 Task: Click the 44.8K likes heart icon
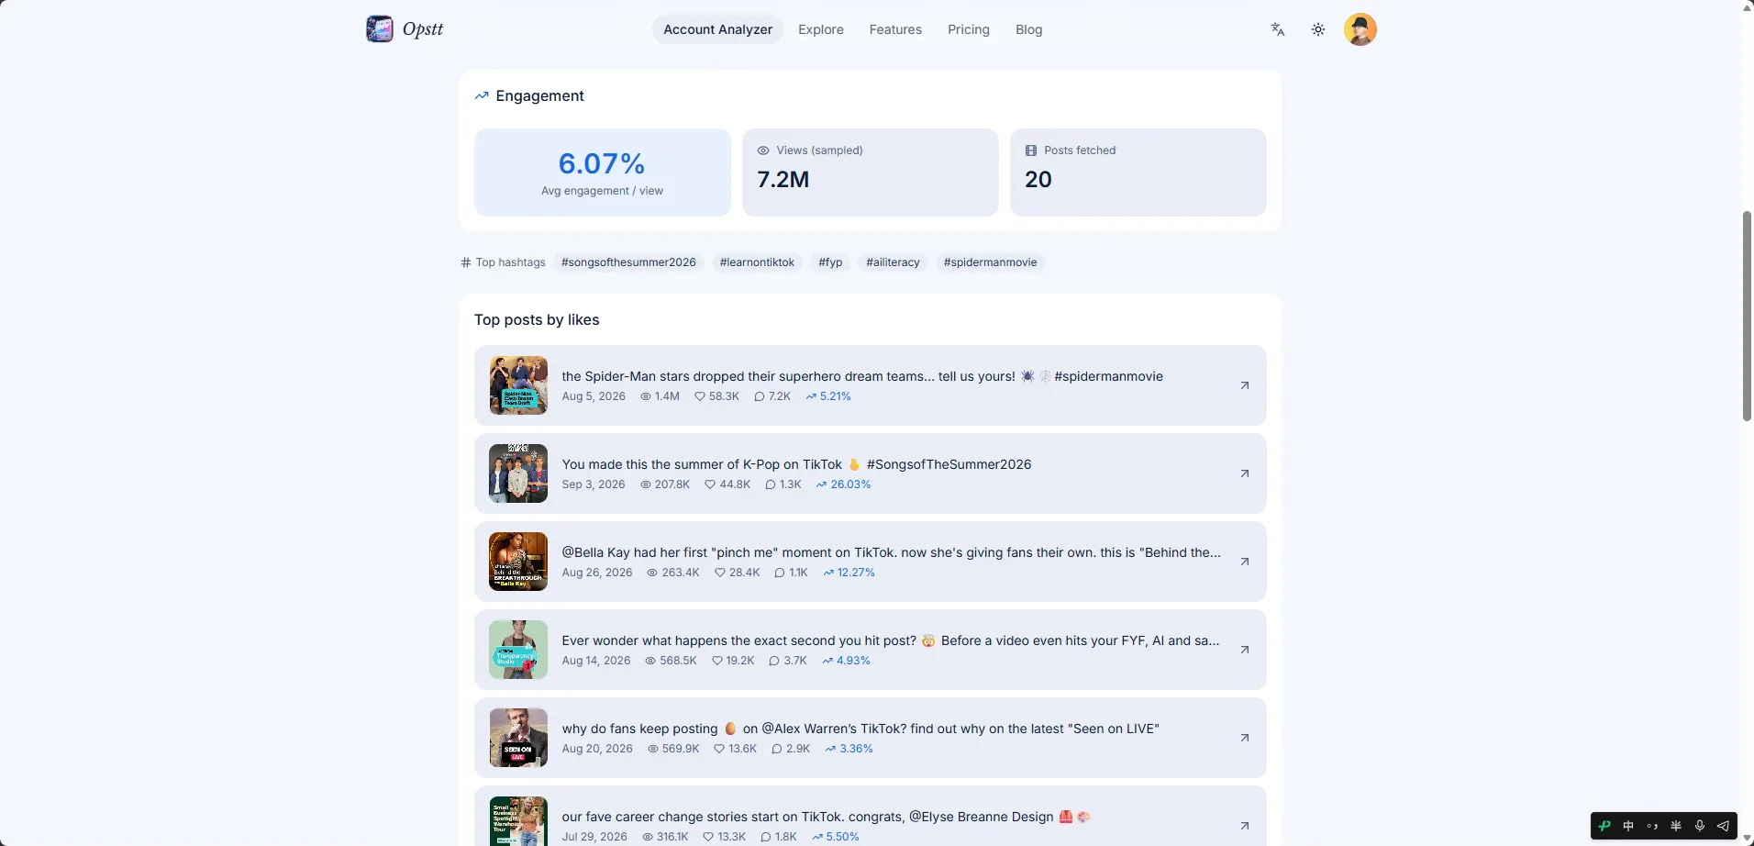[710, 484]
